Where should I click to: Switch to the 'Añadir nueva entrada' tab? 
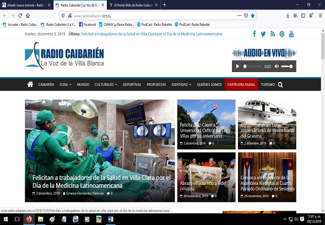click(26, 5)
